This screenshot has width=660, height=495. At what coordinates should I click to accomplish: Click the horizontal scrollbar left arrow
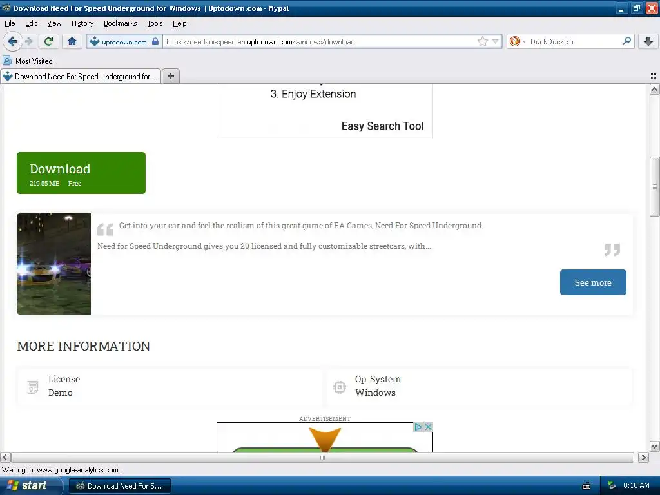5,458
